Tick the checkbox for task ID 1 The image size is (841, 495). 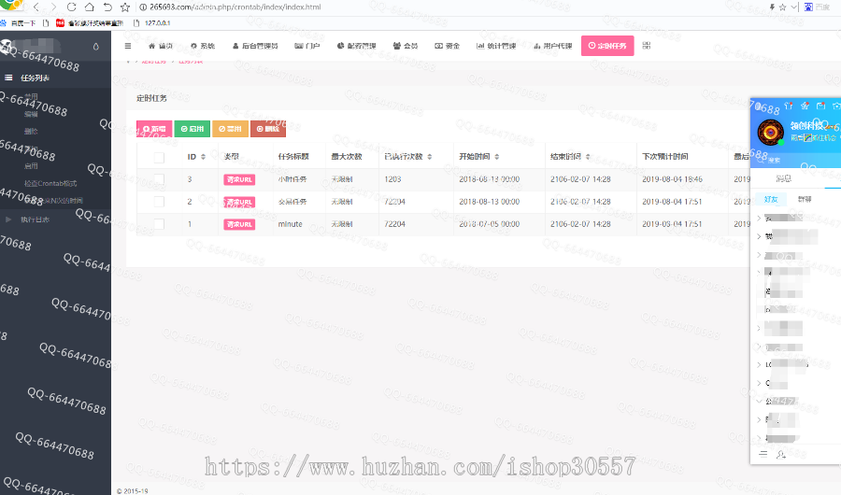(159, 224)
